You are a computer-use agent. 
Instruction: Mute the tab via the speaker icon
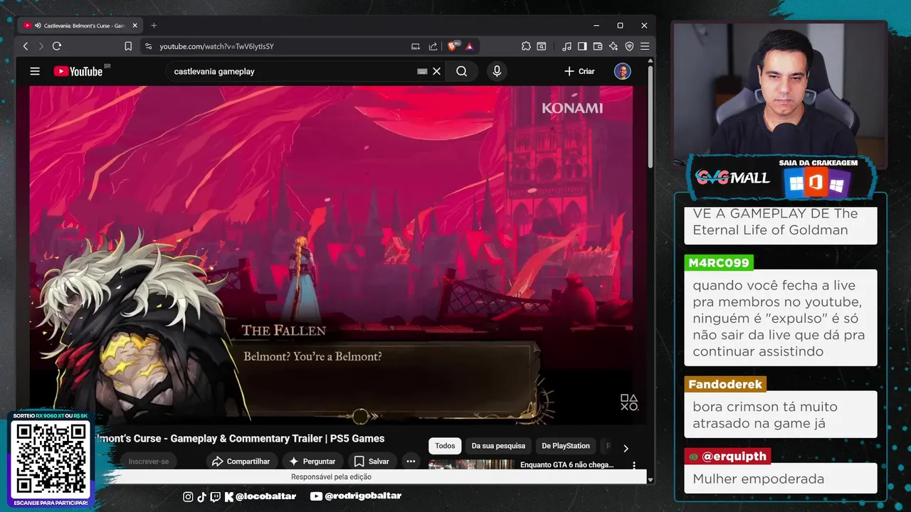tap(37, 26)
